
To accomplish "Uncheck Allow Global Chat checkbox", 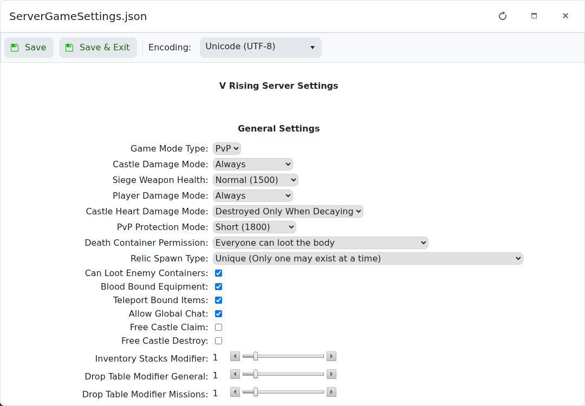I will click(219, 313).
